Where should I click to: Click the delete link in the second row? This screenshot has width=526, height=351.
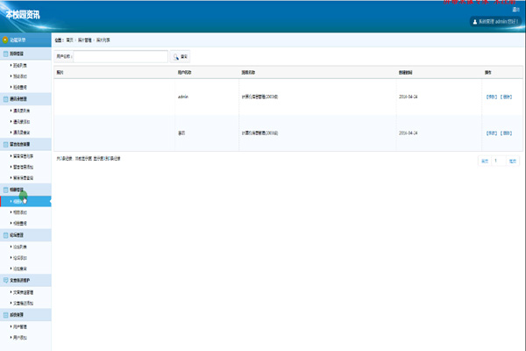pyautogui.click(x=506, y=133)
